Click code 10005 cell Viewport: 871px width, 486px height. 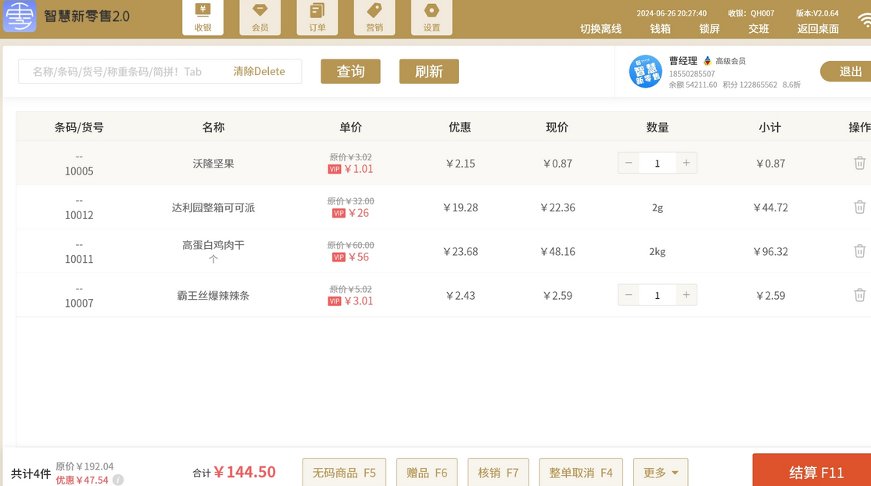click(79, 171)
